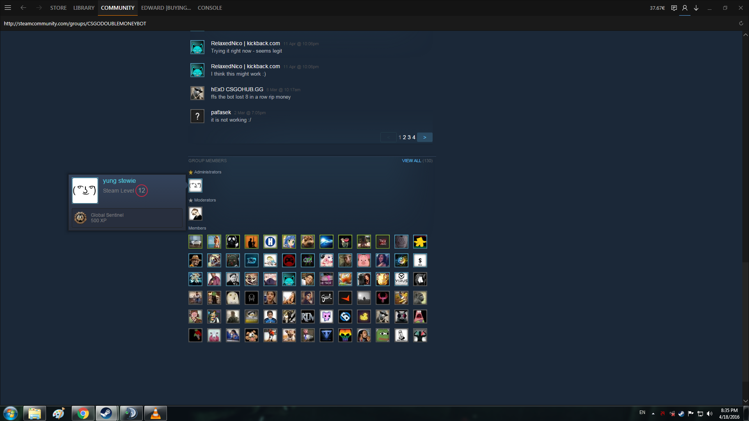Click the scrollbar down arrow
Viewport: 749px width, 421px height.
point(745,401)
